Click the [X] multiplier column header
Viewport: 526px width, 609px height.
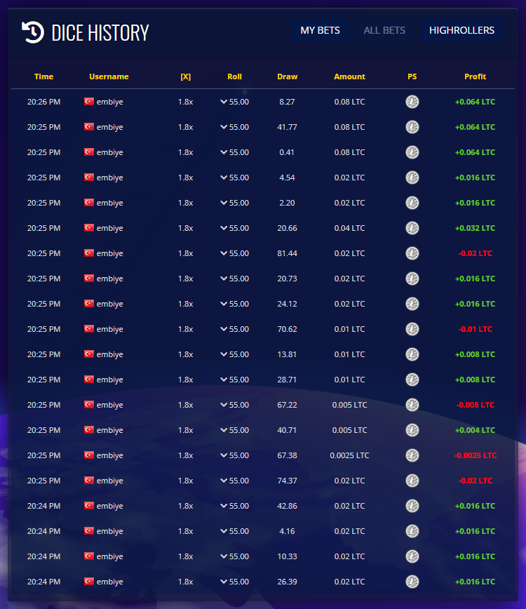pyautogui.click(x=186, y=76)
